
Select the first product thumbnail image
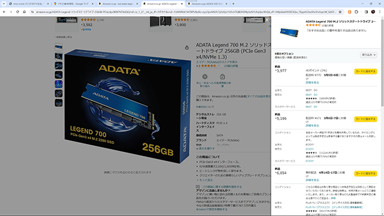(59, 47)
